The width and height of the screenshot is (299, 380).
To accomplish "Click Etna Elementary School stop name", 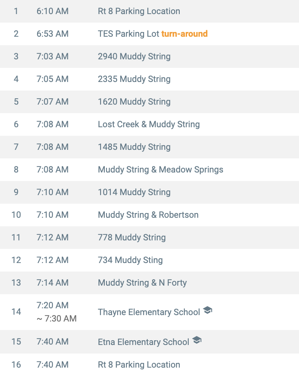I will (x=144, y=342).
